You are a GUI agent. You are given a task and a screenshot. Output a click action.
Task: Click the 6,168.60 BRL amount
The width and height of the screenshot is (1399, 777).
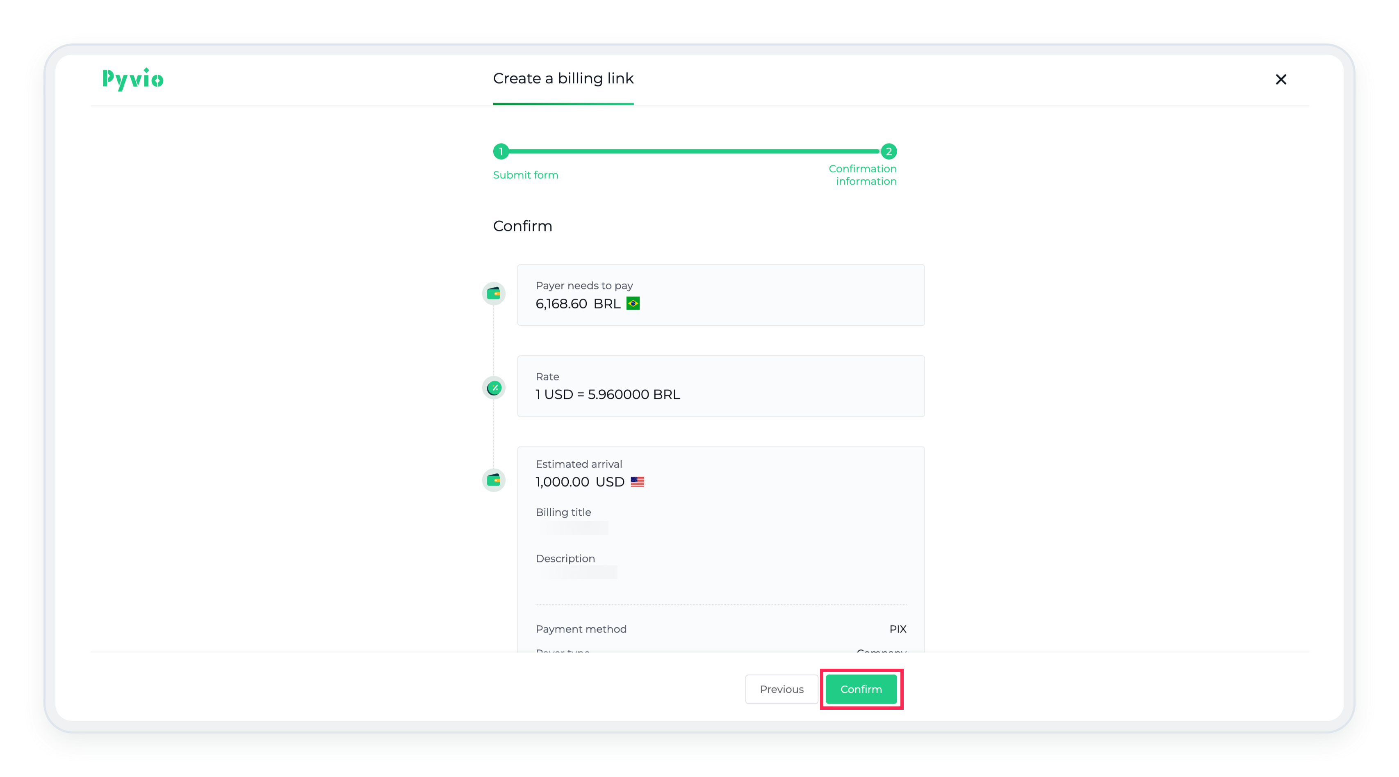[x=577, y=304]
